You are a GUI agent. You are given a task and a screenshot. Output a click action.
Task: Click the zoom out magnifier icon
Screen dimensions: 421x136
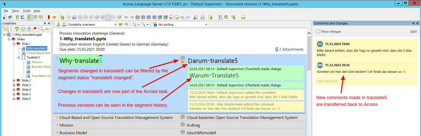pyautogui.click(x=143, y=24)
